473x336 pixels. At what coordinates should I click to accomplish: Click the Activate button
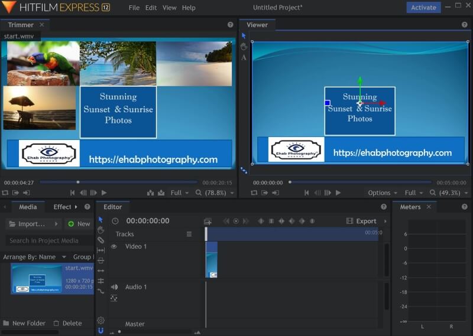click(x=423, y=8)
